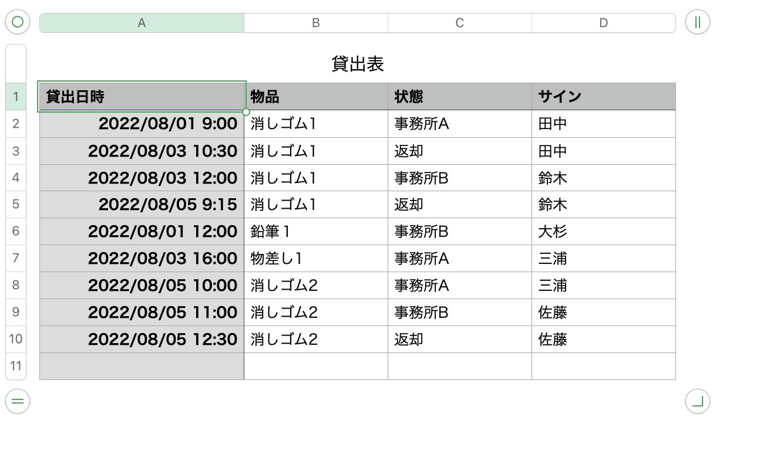Click the サイン header cell

pos(604,97)
